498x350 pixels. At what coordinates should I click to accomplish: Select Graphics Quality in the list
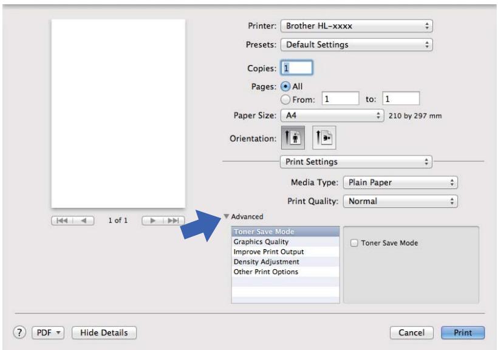point(285,242)
